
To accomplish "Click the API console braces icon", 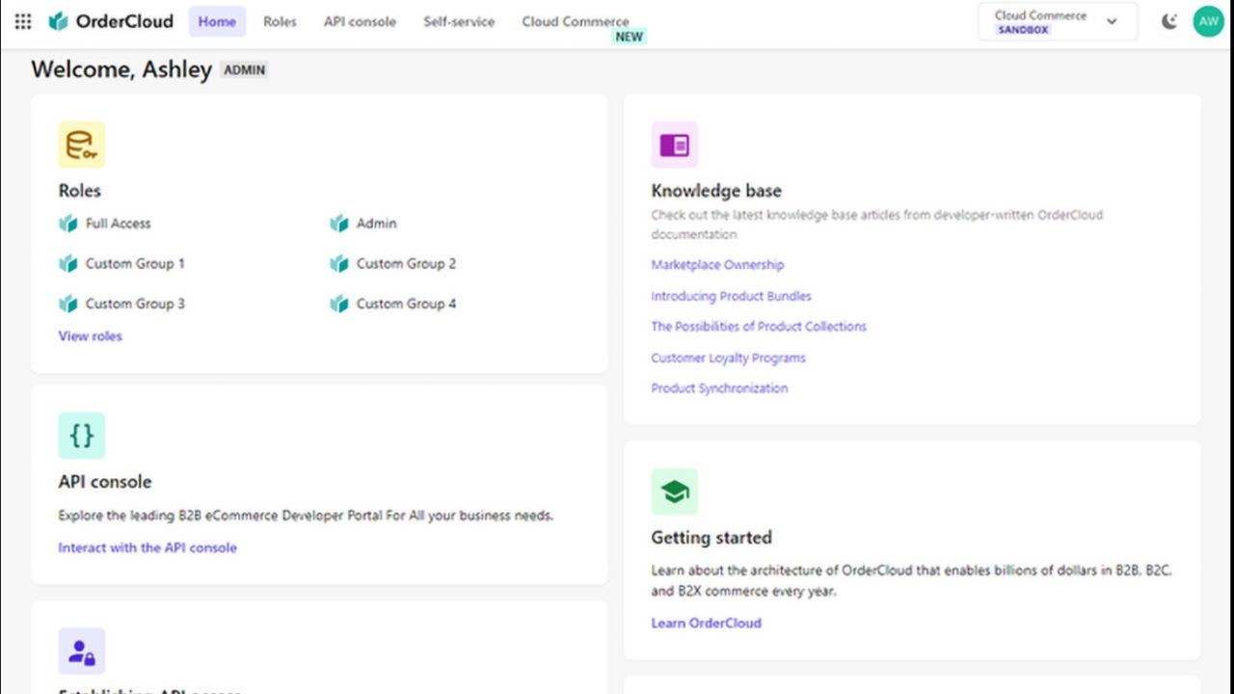I will coord(81,436).
